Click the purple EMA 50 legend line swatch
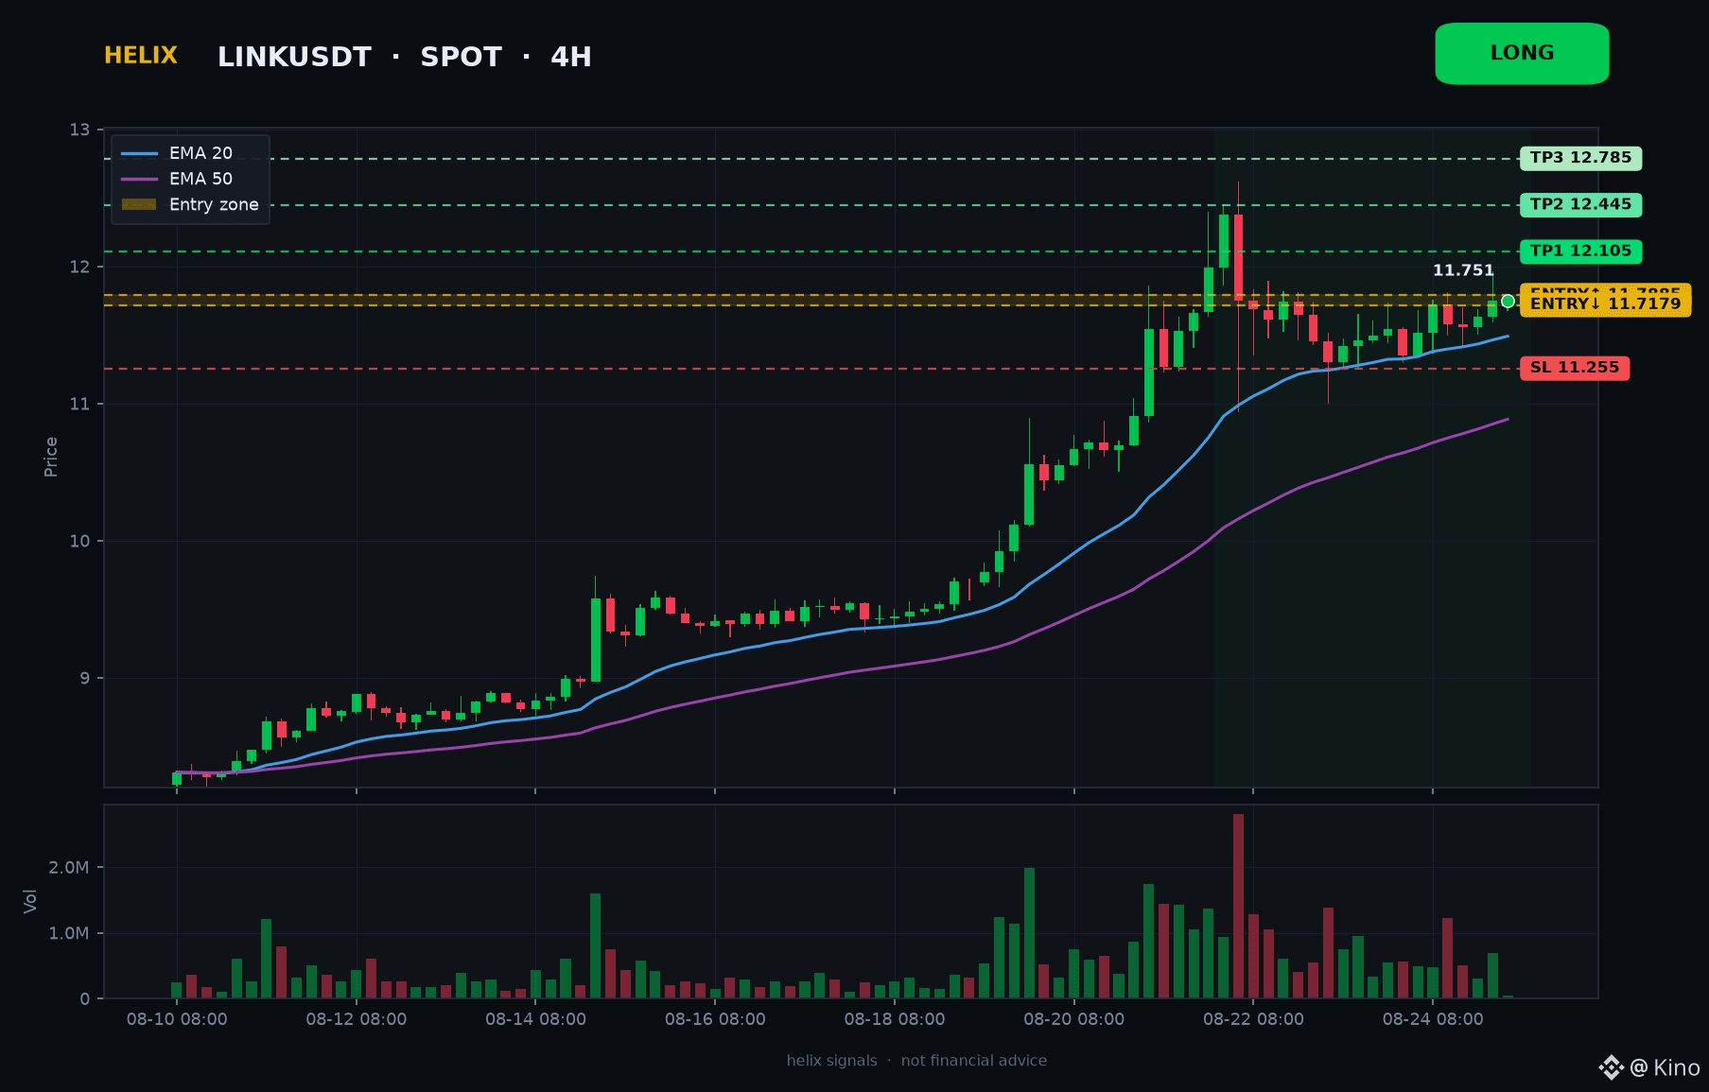This screenshot has height=1092, width=1709. [139, 179]
